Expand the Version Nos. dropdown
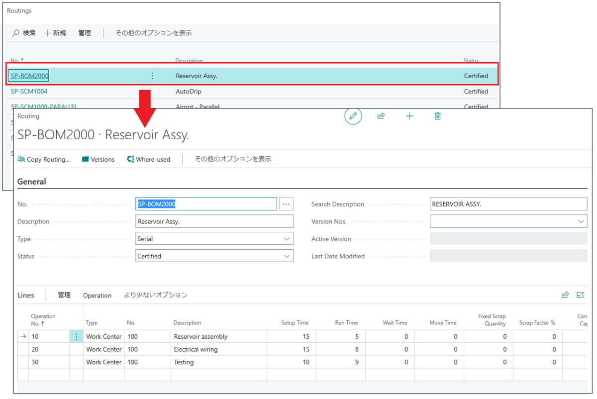 point(580,221)
